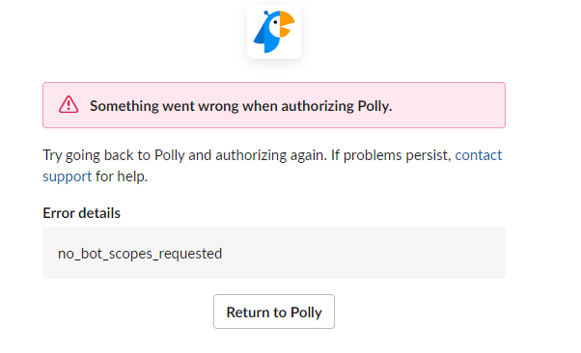This screenshot has height=353, width=581.
Task: Select the no_bot_scopes_requested error code text
Action: [140, 254]
